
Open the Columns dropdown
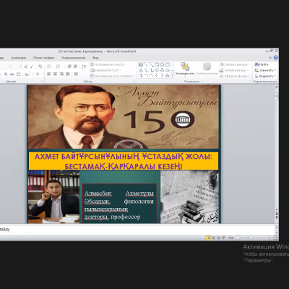(77, 74)
